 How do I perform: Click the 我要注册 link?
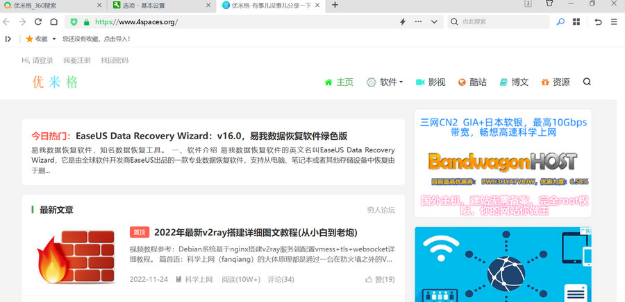point(76,60)
